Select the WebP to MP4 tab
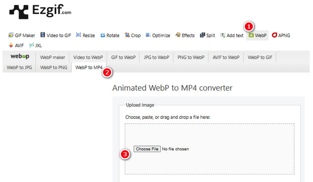This screenshot has width=313, height=182. point(89,68)
